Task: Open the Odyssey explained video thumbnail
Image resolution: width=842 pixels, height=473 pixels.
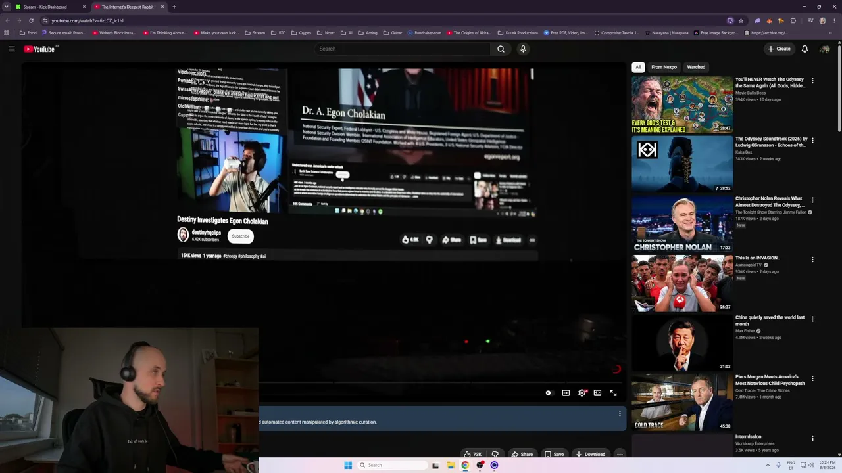Action: [682, 104]
